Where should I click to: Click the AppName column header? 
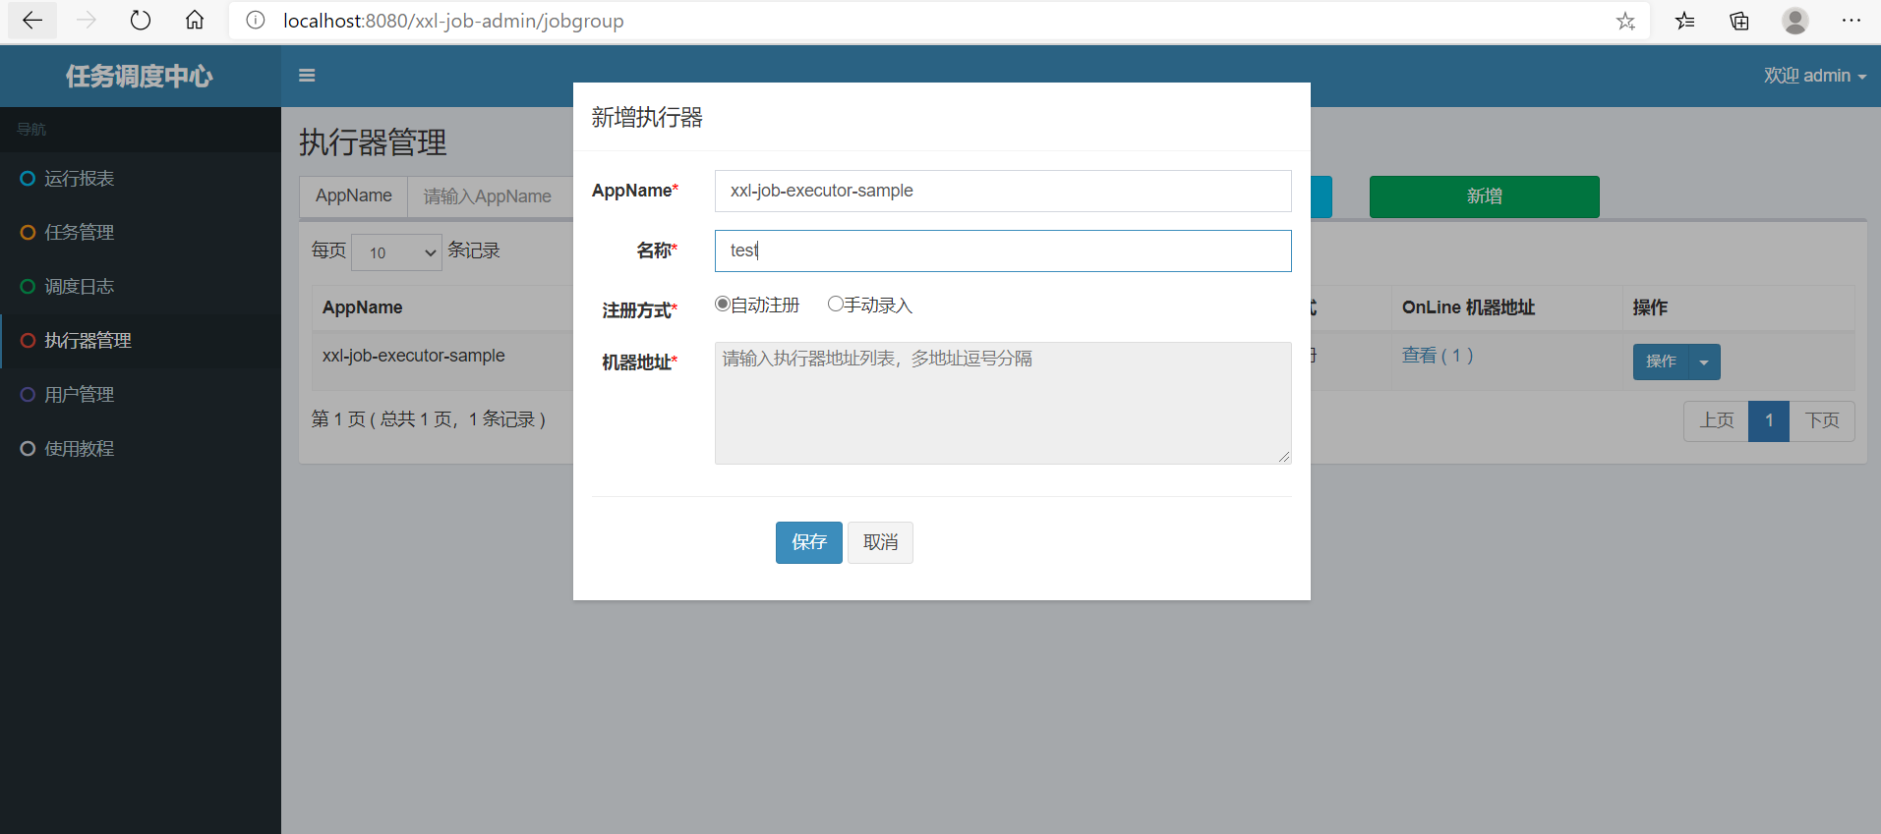[363, 307]
